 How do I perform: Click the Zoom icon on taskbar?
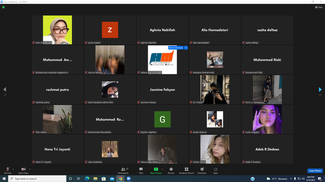tap(128, 178)
